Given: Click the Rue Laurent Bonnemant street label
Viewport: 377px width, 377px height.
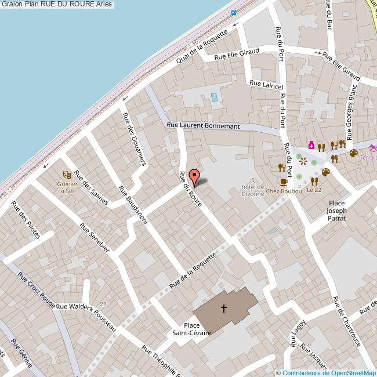Looking at the screenshot, I should (x=202, y=125).
